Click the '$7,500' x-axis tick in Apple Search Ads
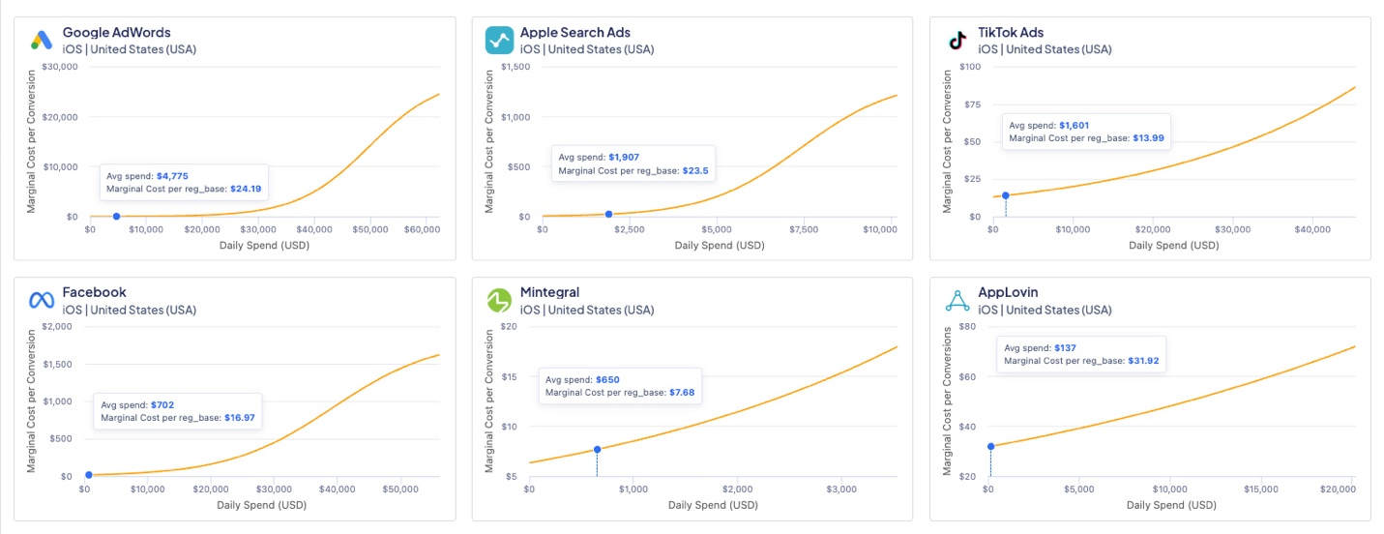This screenshot has height=534, width=1384. 804,229
